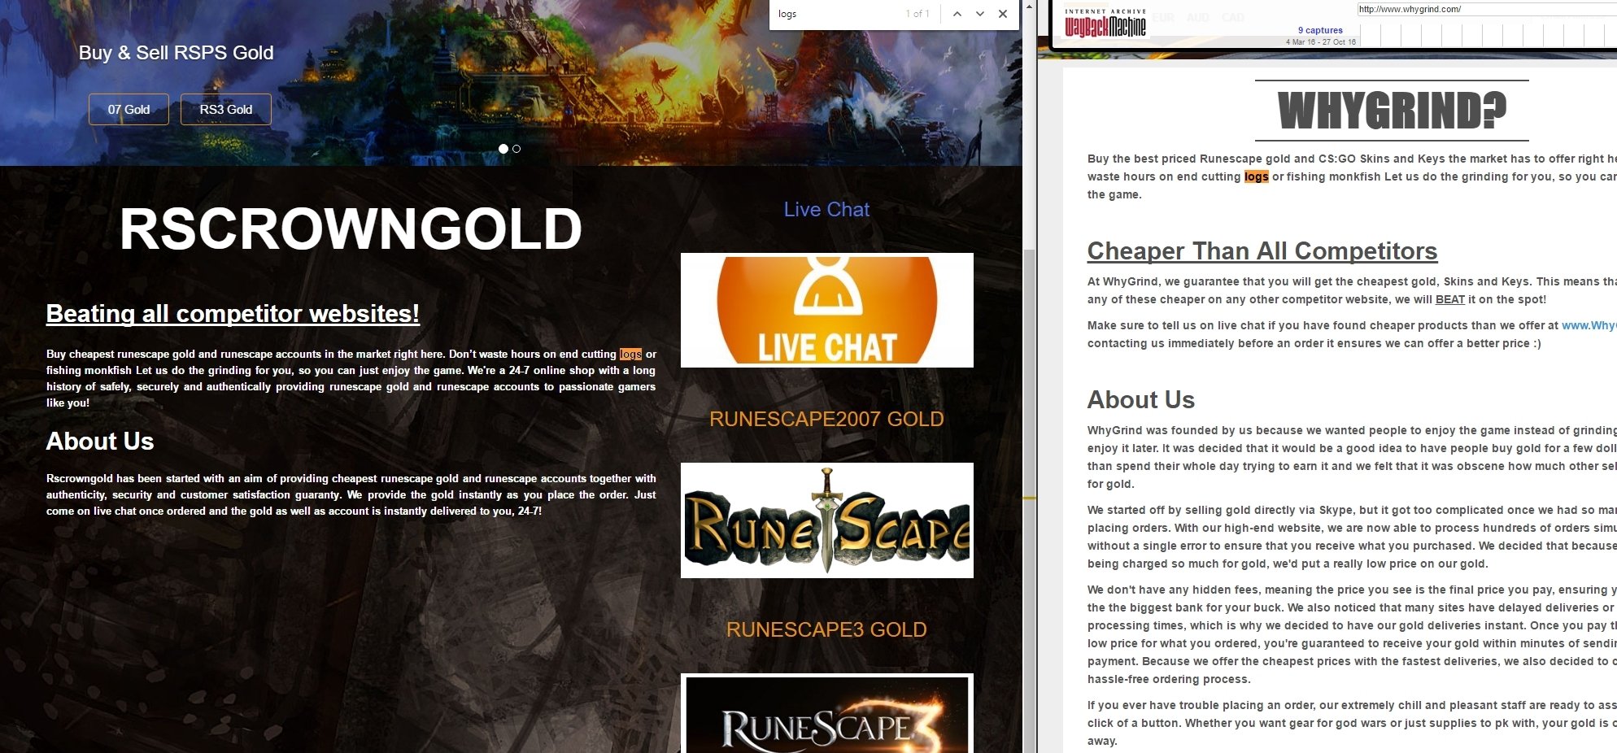The height and width of the screenshot is (753, 1617).
Task: Click the find bar search text field
Action: point(838,14)
